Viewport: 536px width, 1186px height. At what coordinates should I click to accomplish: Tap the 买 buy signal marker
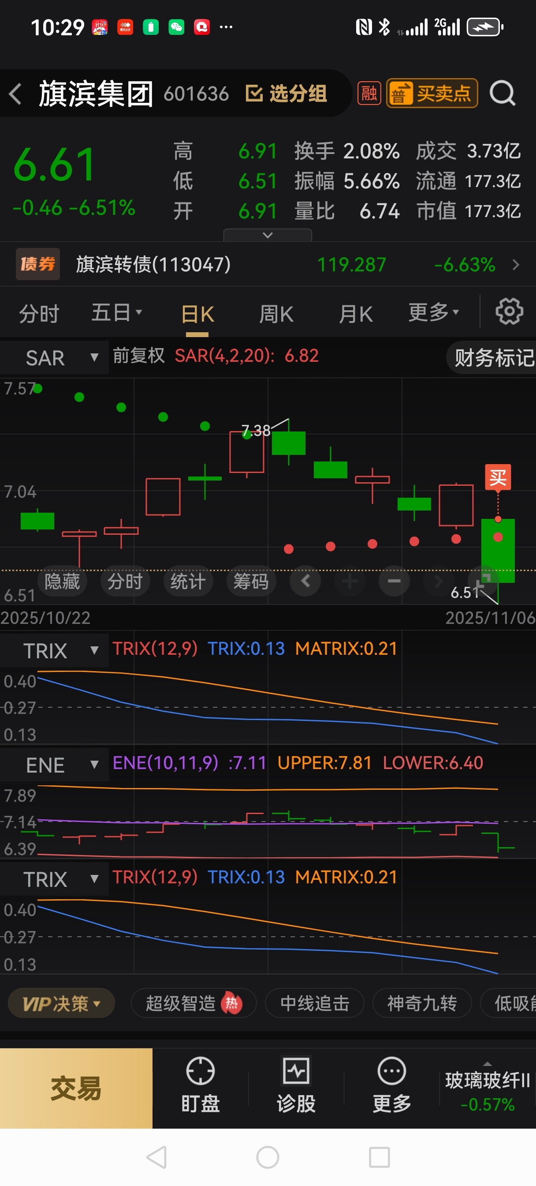(x=498, y=478)
